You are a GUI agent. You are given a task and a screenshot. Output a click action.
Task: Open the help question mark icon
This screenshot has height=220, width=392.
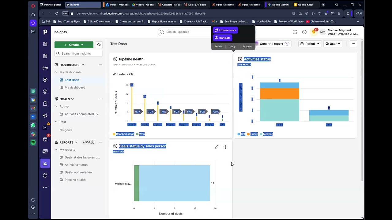[304, 32]
